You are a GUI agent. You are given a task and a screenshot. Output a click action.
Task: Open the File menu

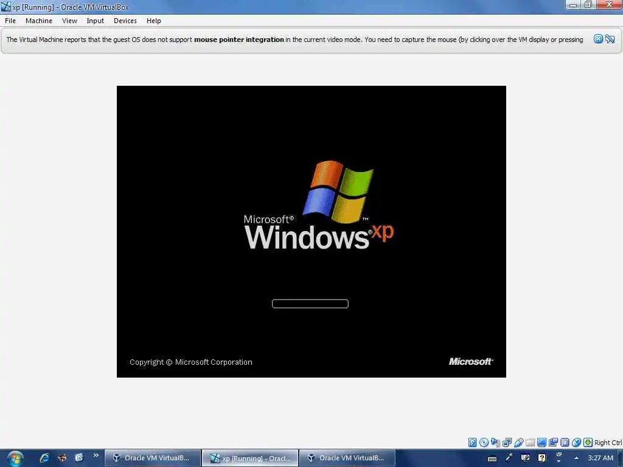(x=10, y=21)
